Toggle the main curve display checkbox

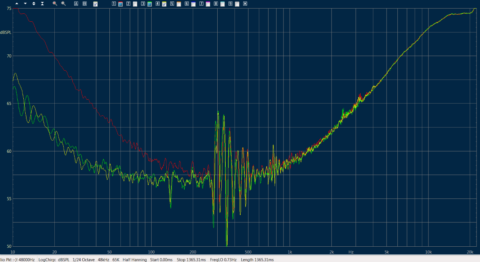(x=95, y=4)
